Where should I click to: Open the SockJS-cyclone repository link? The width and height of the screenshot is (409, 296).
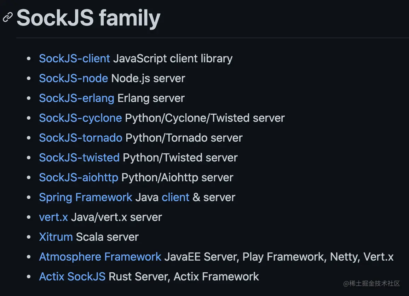(x=80, y=118)
